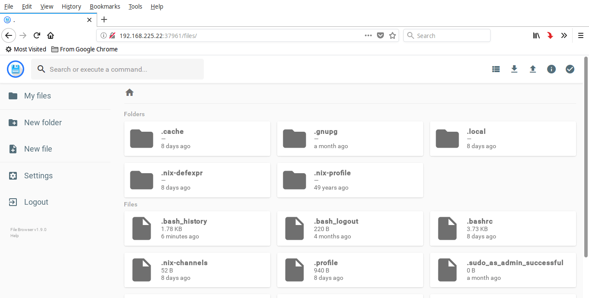Screen dimensions: 589x298
Task: Click the select-multiple checkmark icon
Action: pyautogui.click(x=570, y=69)
